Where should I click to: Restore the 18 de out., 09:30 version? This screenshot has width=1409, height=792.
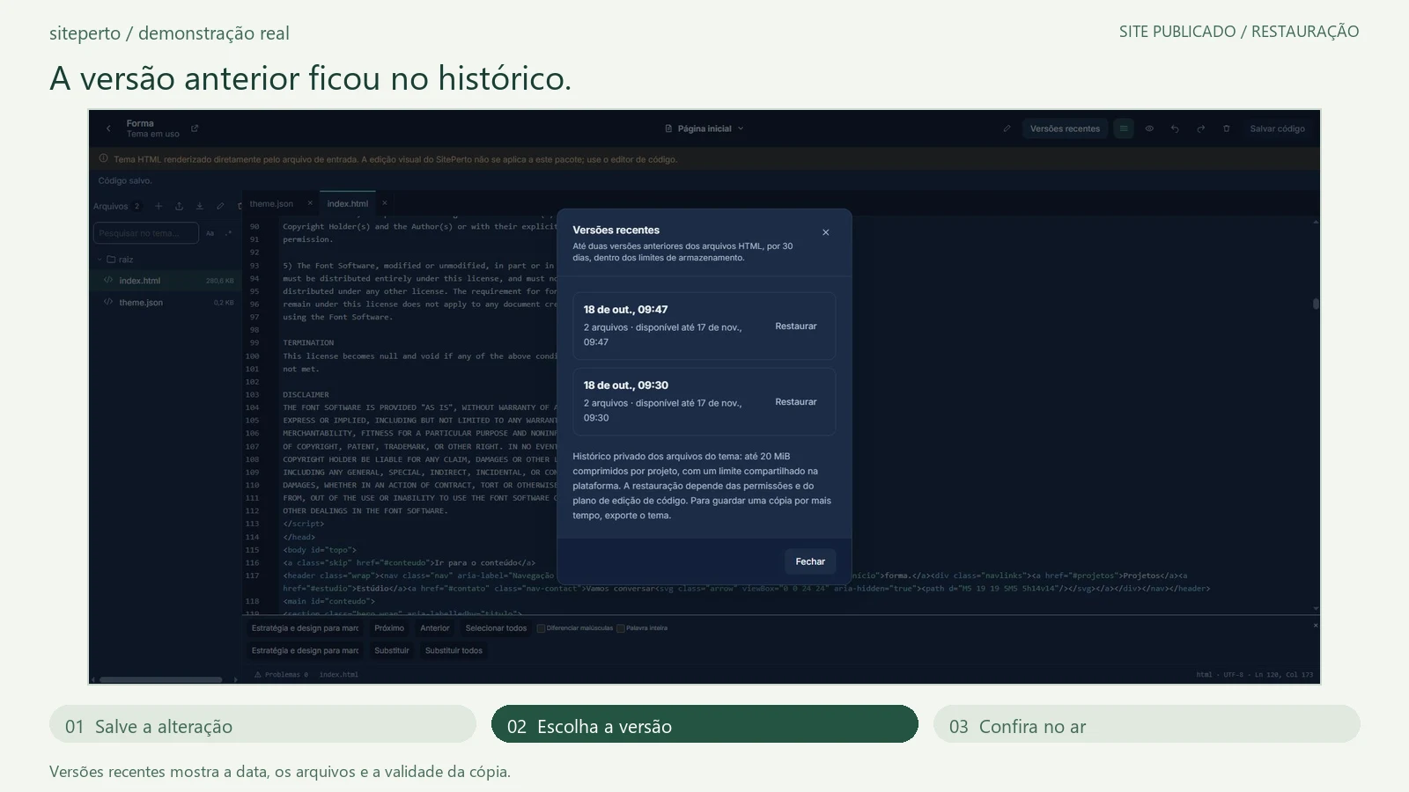click(x=796, y=401)
